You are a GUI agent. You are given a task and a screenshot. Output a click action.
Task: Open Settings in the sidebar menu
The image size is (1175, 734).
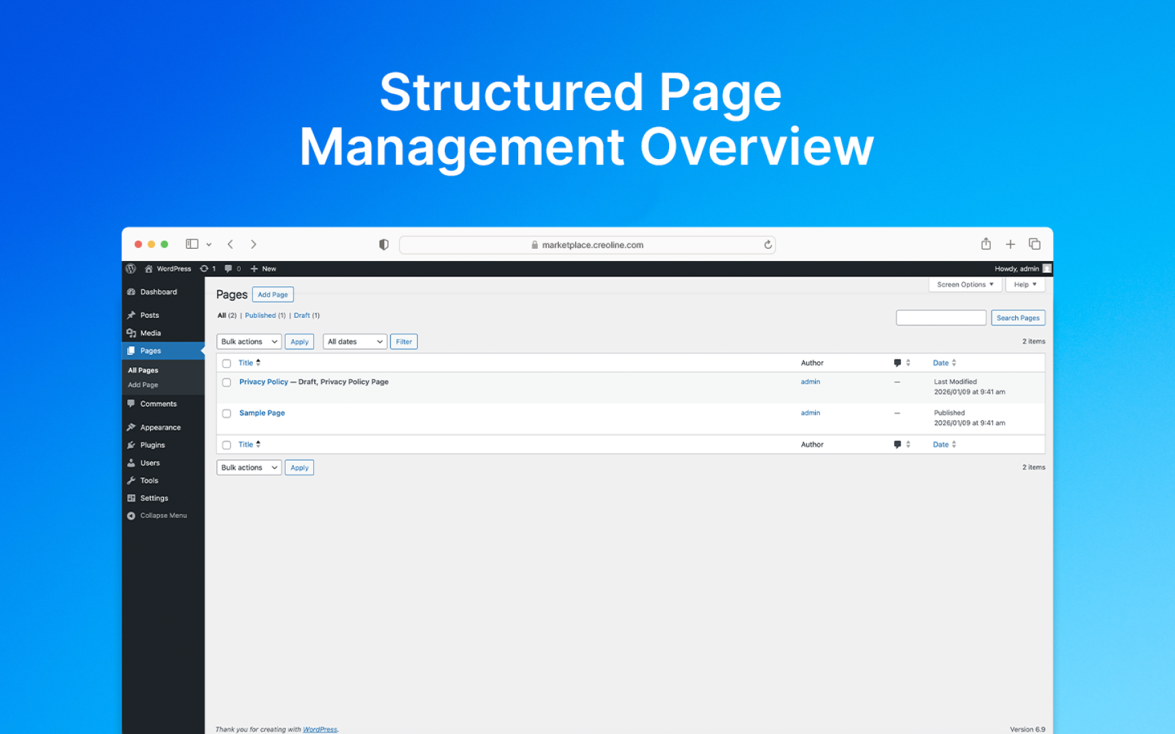pyautogui.click(x=154, y=498)
